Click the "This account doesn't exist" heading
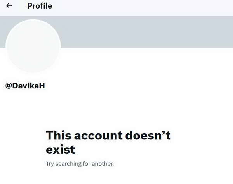This screenshot has height=184, width=233. pos(108,142)
